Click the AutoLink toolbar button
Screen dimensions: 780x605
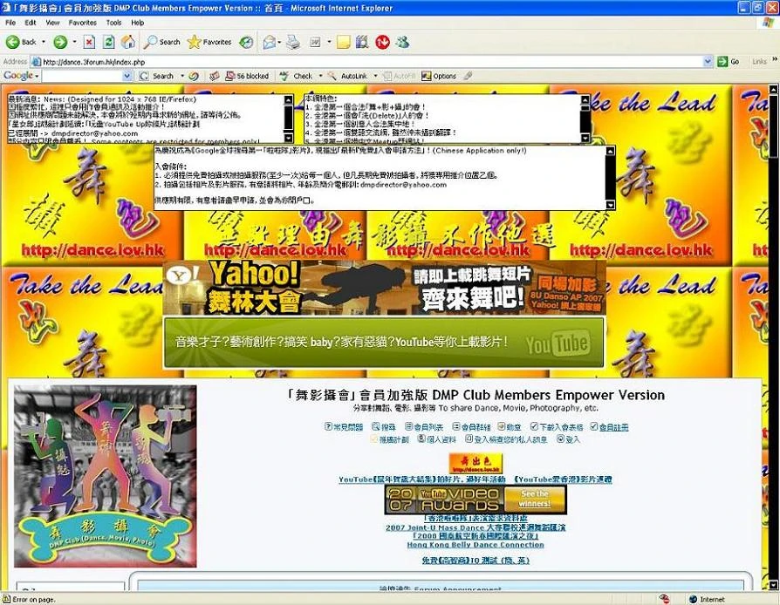[348, 76]
